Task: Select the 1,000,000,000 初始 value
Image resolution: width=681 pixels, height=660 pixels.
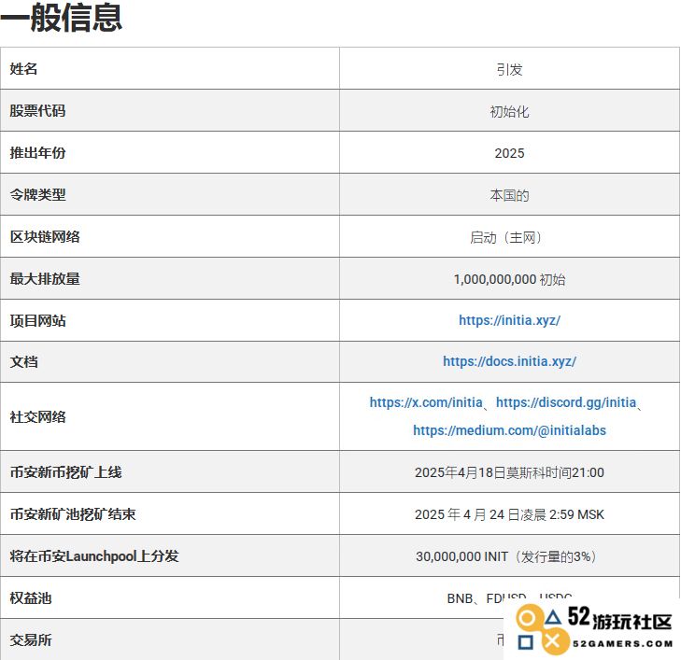Action: [x=509, y=279]
